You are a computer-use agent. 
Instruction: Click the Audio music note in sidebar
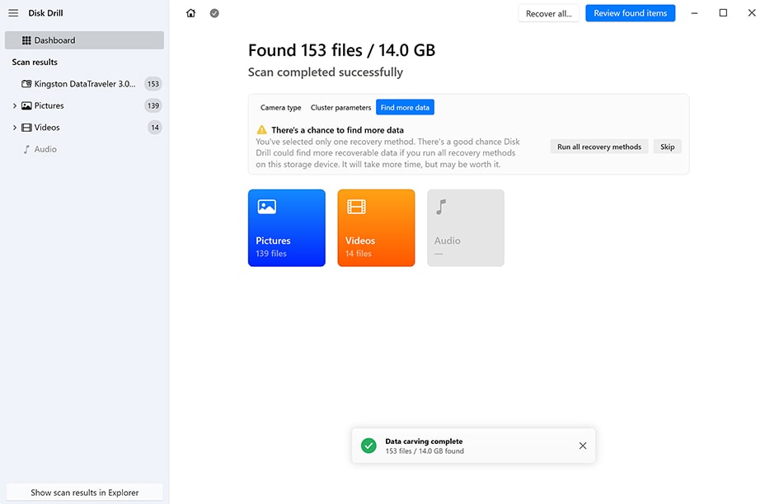[x=26, y=149]
